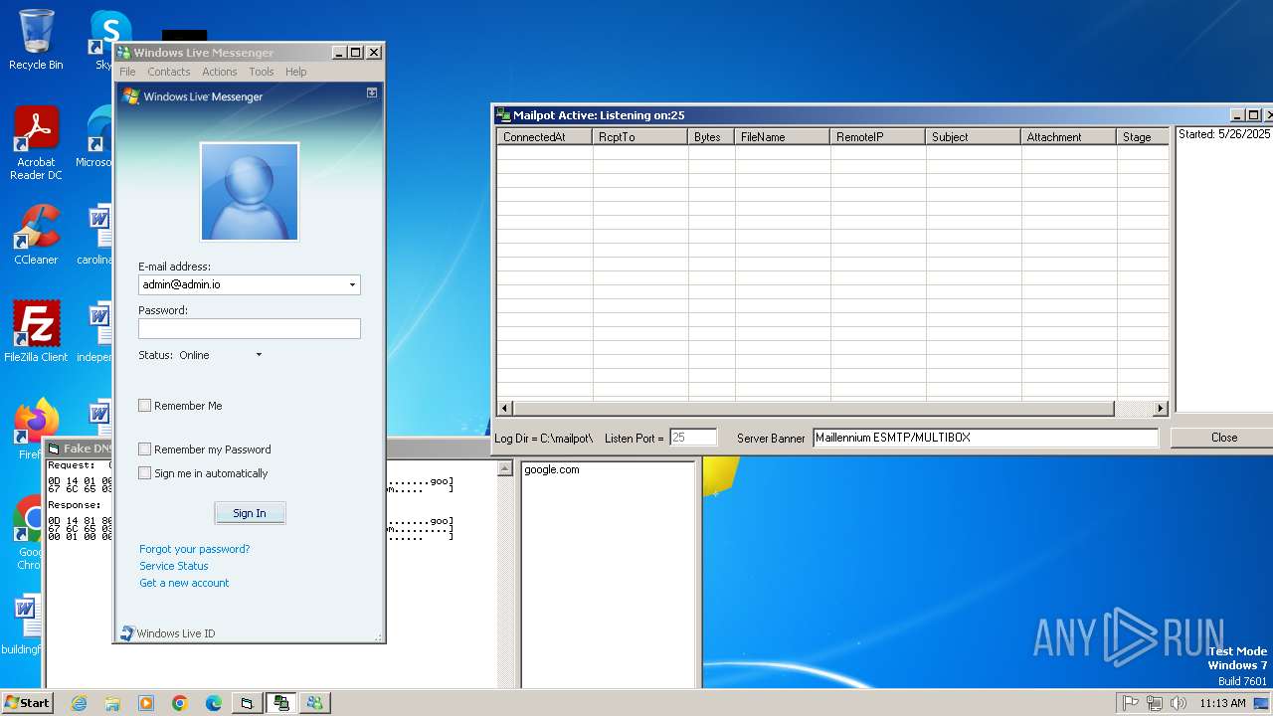
Task: Click the Server Banner text field
Action: coord(986,438)
